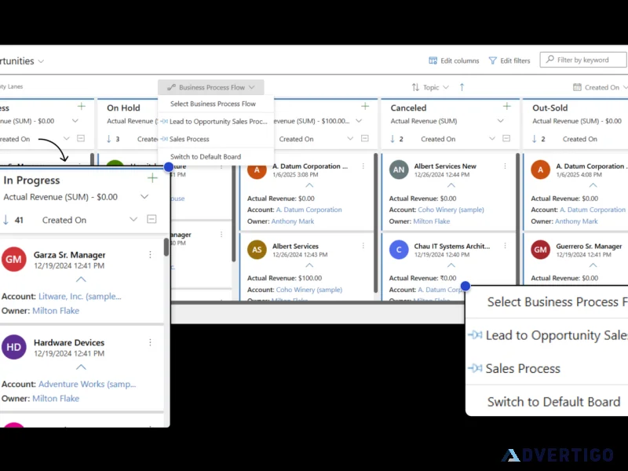This screenshot has width=628, height=471.
Task: Open the Hardware Devices card title
Action: click(x=69, y=342)
